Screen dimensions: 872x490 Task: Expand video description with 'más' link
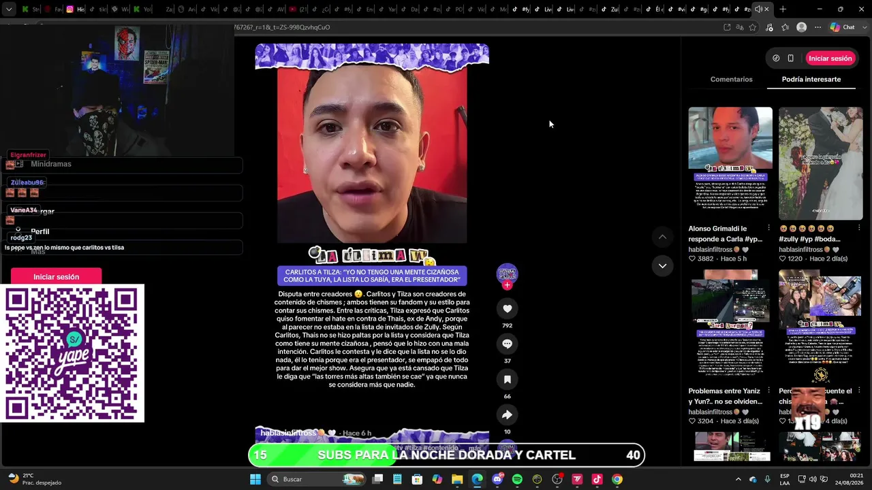click(x=474, y=448)
